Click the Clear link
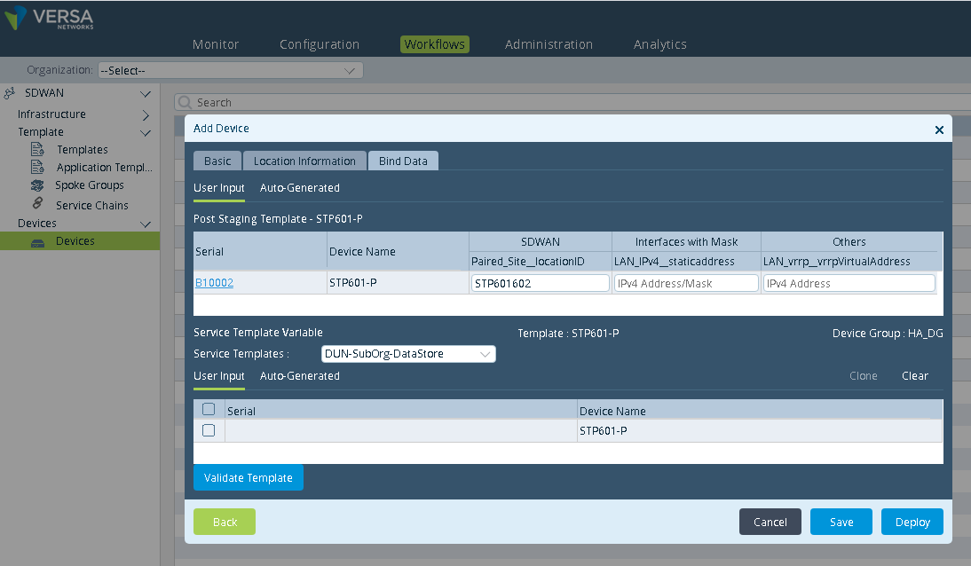 (915, 376)
